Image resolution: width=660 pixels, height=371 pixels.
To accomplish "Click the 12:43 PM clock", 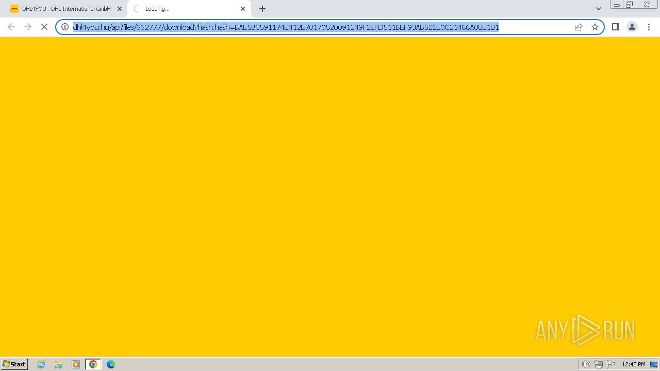I will point(634,364).
